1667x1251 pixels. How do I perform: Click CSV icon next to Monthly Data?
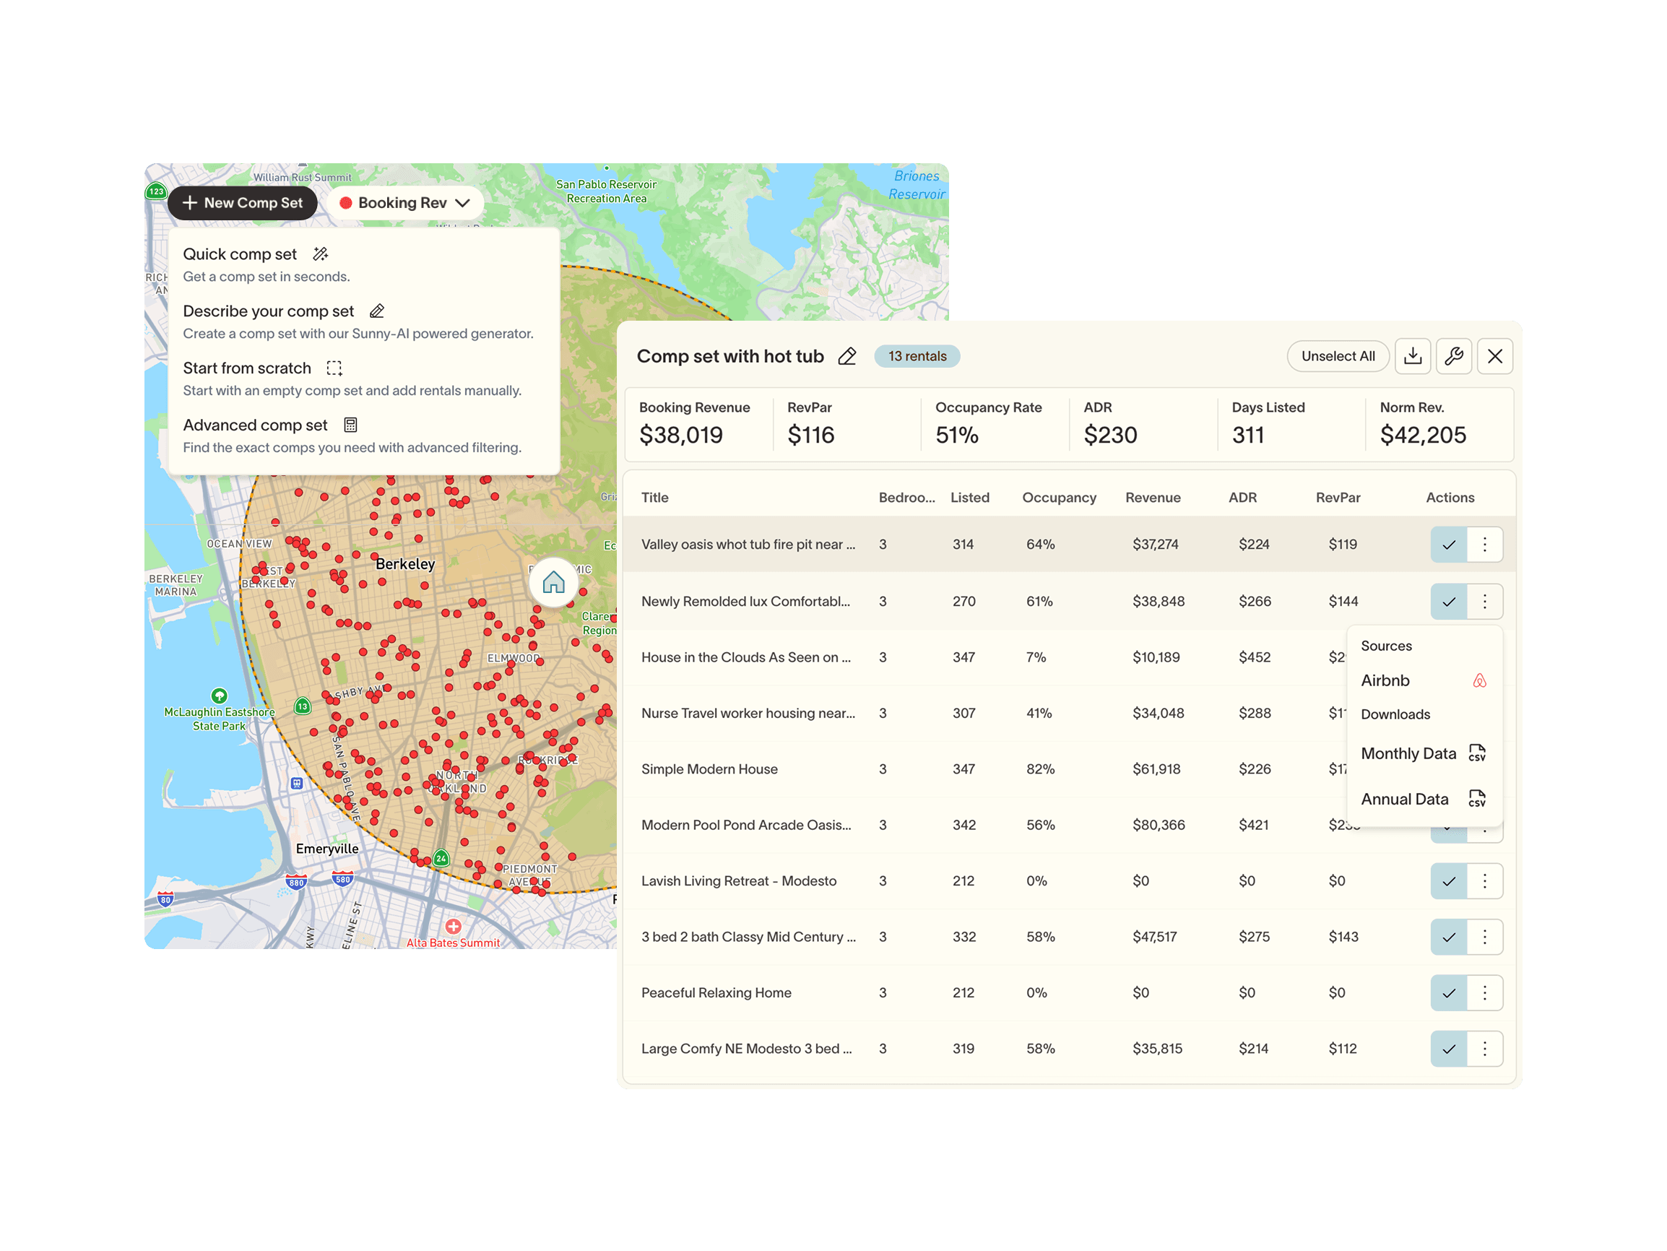tap(1477, 753)
